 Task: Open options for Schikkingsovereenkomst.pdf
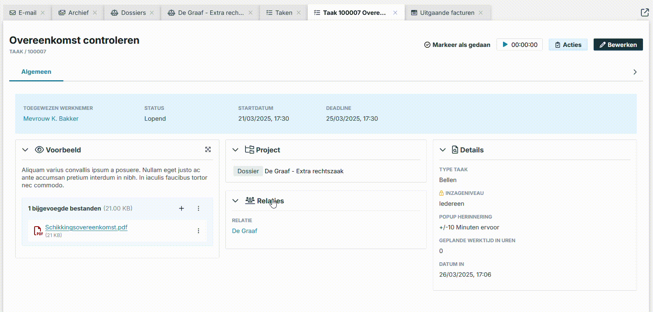pyautogui.click(x=198, y=231)
